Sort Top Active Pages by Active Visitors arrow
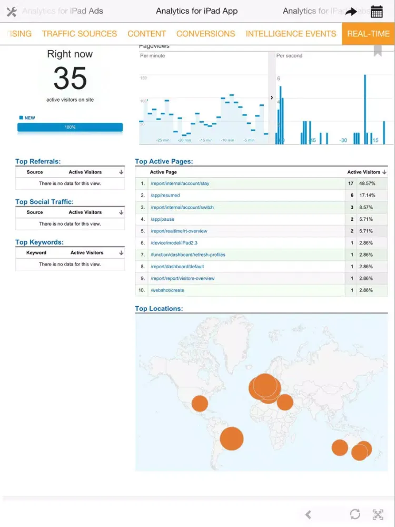Viewport: 395px width, 527px height. coord(384,172)
